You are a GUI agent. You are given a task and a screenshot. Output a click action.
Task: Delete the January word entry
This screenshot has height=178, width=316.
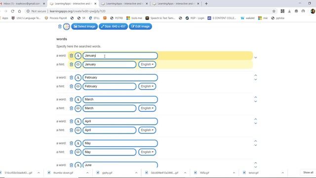coord(71,55)
